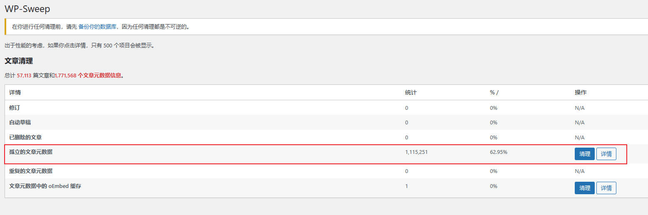Click 清理 for 孤立的文章元数据

584,154
